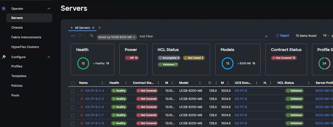Click the pin icon next to All Servers tab

(x=93, y=28)
